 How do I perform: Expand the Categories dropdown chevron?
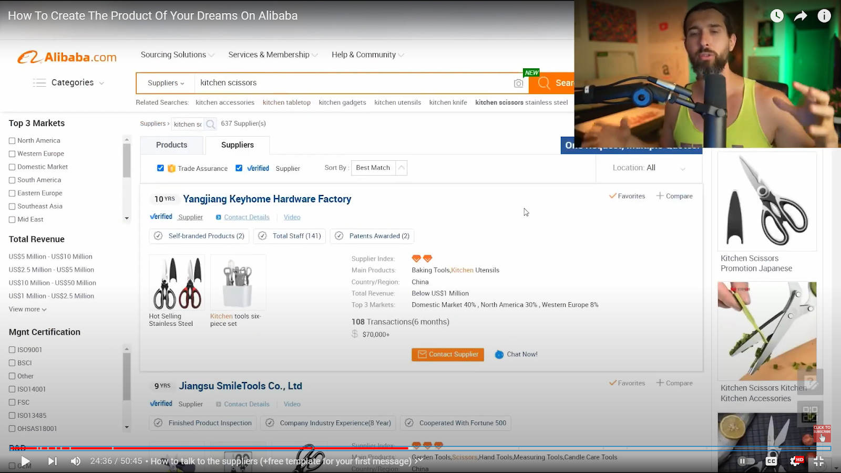101,83
